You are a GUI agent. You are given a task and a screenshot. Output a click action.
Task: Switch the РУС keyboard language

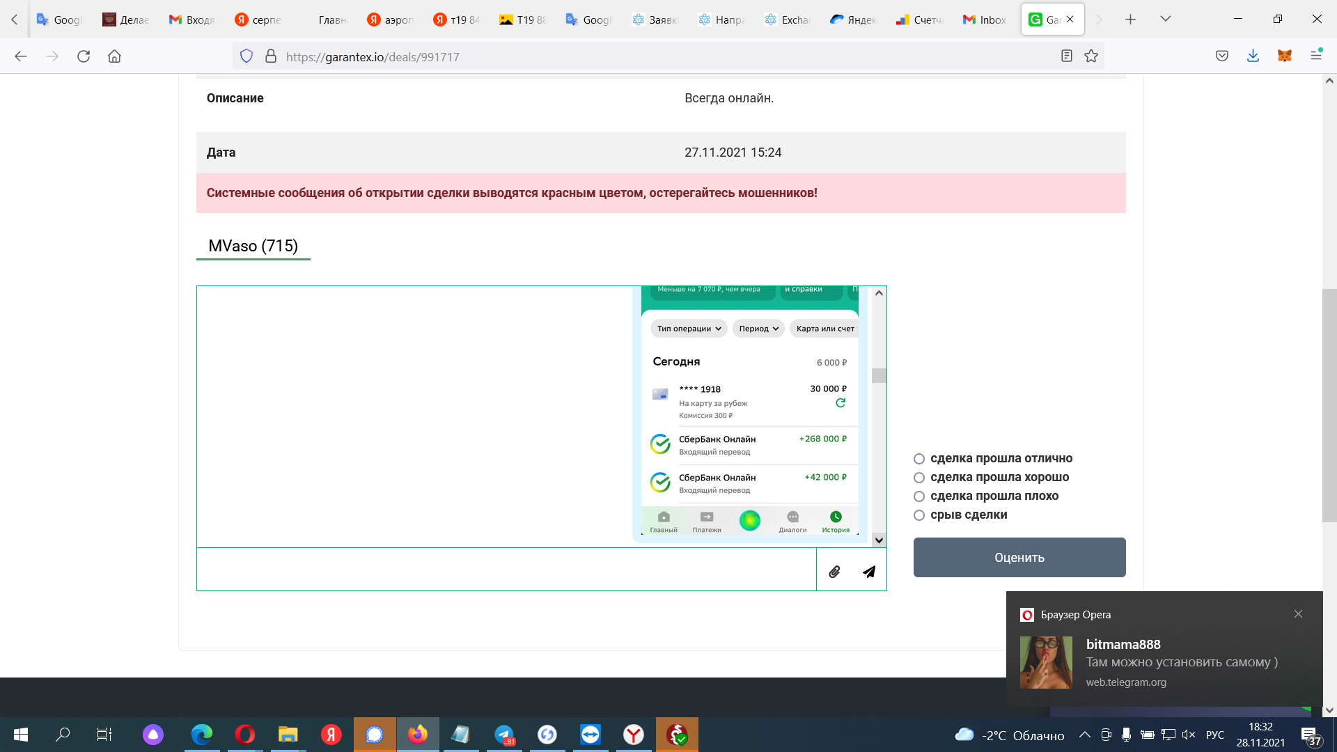click(1215, 735)
